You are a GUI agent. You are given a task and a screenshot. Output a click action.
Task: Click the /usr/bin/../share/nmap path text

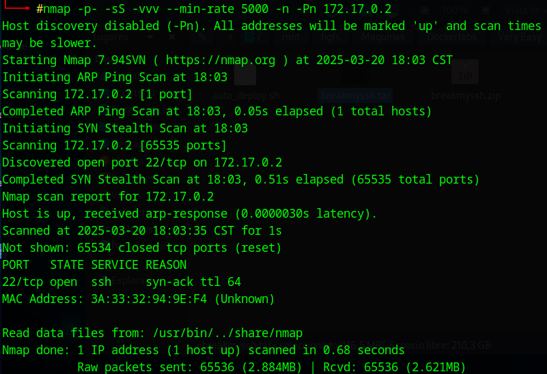[x=223, y=333]
